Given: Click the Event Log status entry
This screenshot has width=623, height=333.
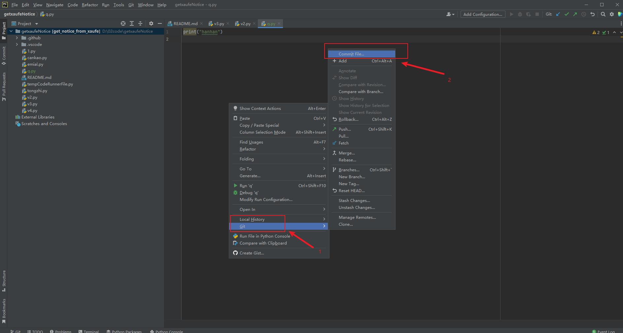Looking at the screenshot, I should tap(603, 331).
